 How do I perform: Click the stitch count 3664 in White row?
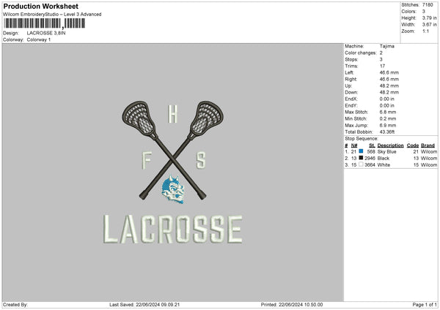click(370, 165)
